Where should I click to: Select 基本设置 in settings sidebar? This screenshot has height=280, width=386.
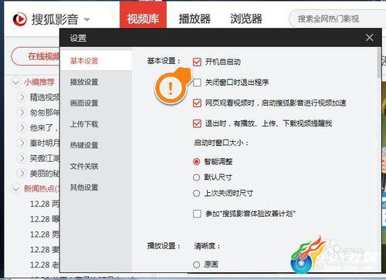pyautogui.click(x=96, y=61)
